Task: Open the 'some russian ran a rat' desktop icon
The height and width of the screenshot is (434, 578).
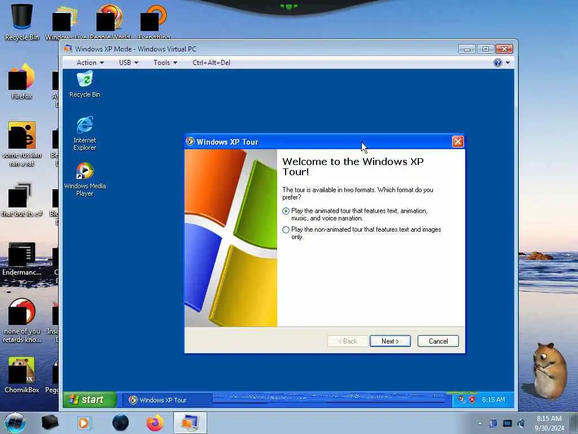Action: tap(22, 144)
